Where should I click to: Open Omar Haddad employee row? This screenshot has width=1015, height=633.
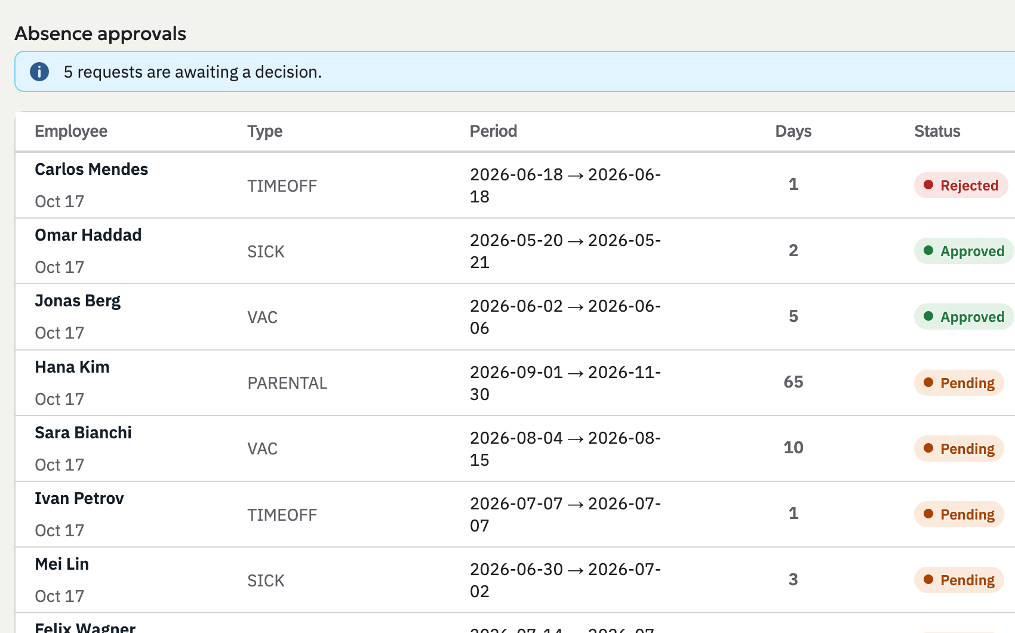coord(515,251)
